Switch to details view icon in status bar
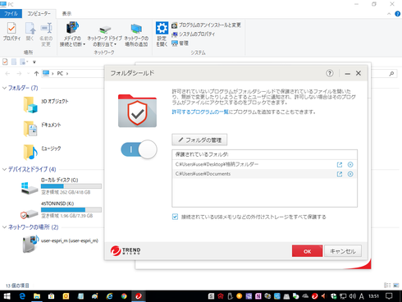Screen dimensions: 402x302 (x=387, y=285)
